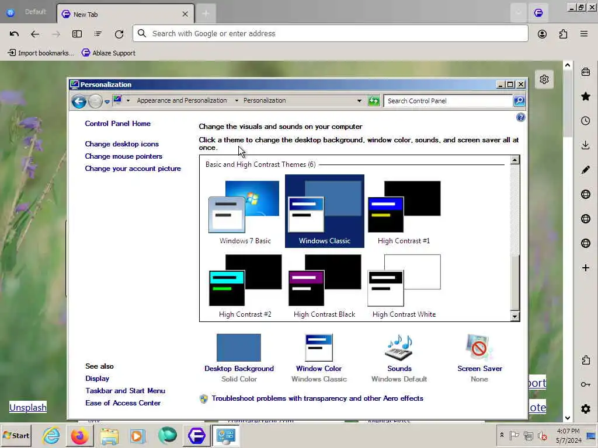The image size is (598, 448).
Task: Open the Sounds Windows Default setting
Action: 399,358
